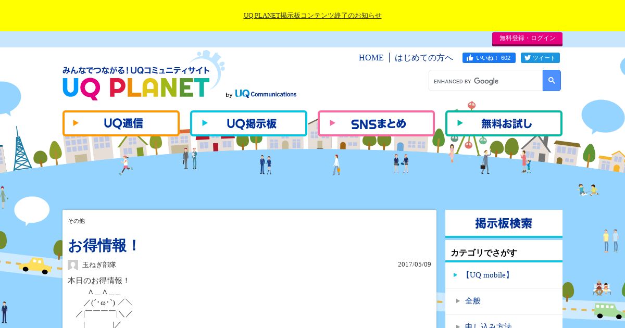Screen dimensions: 625x328
Task: Expand the 【UQ mobile】 arrow icon
Action: coord(456,275)
